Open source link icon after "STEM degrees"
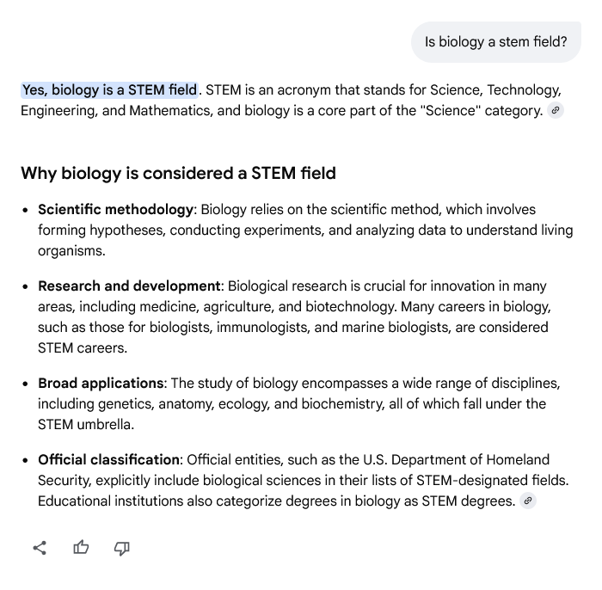Image resolution: width=602 pixels, height=590 pixels. [528, 501]
